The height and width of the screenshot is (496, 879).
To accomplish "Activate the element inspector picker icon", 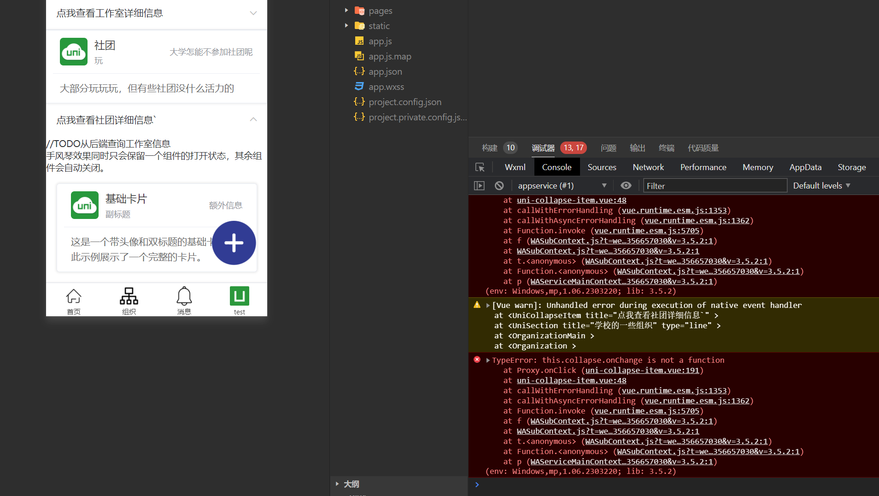I will [x=480, y=167].
